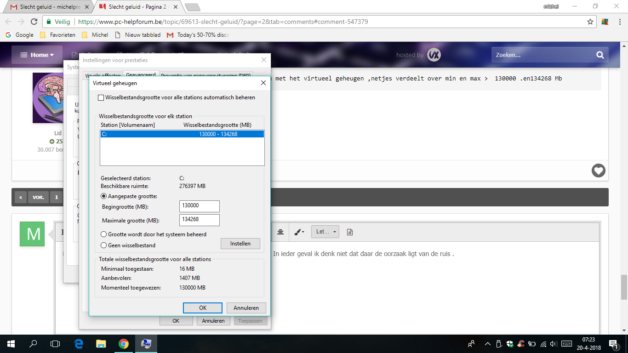The width and height of the screenshot is (628, 353).
Task: Open the CCleaner tray icon
Action: pyautogui.click(x=521, y=344)
